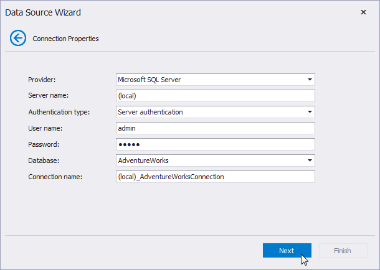Click the AdventureWorks database value
The width and height of the screenshot is (380, 270).
(143, 161)
